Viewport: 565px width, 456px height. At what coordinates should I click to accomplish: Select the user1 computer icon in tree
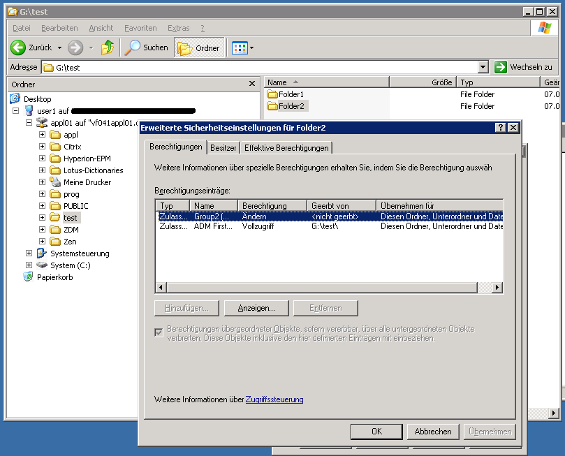(x=29, y=110)
